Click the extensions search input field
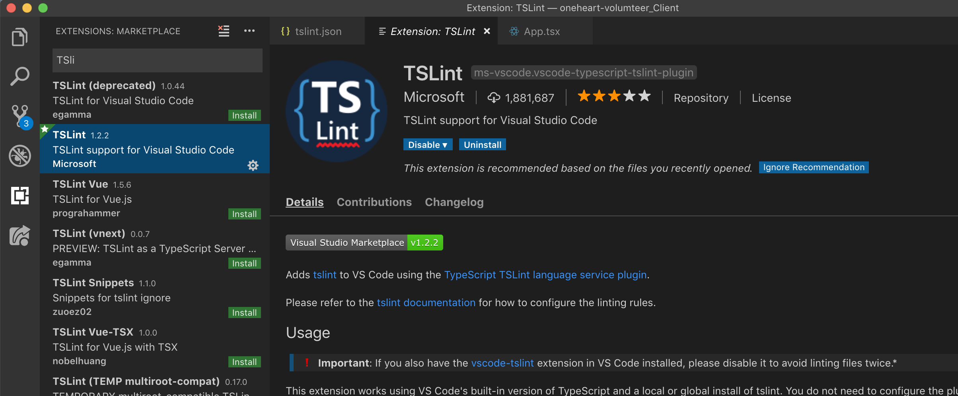 click(x=158, y=60)
